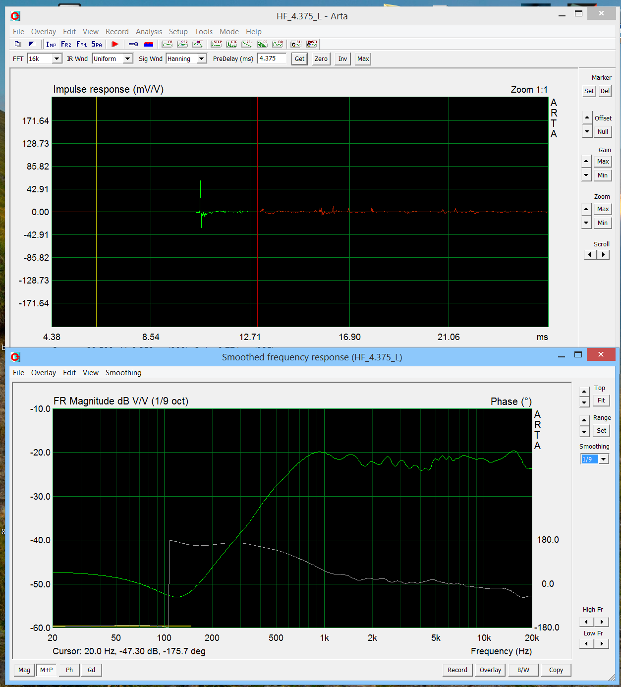
Task: Click the Zero button
Action: pyautogui.click(x=321, y=59)
